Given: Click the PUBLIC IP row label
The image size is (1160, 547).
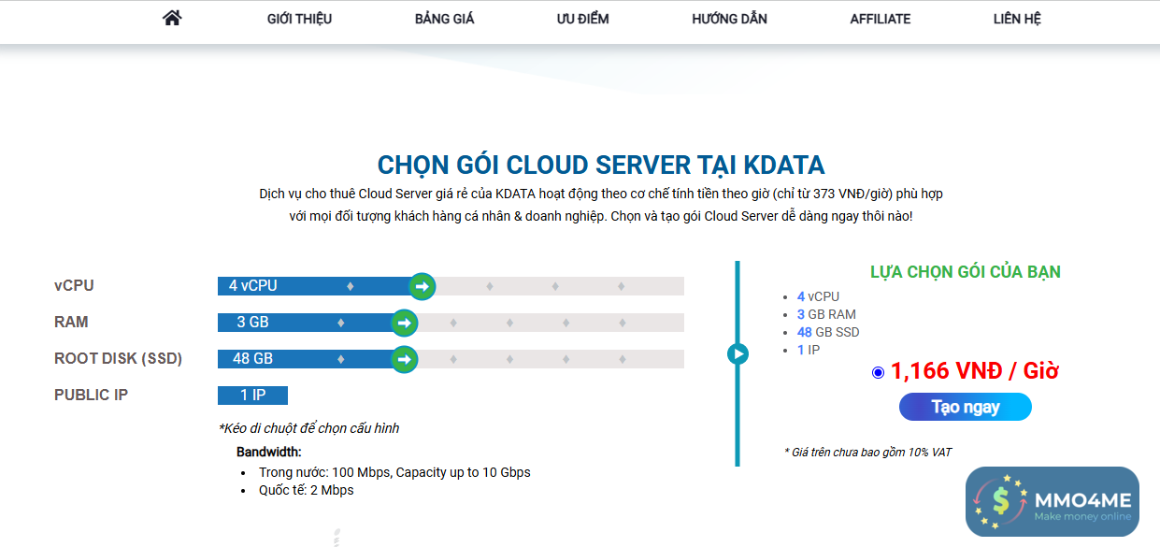Looking at the screenshot, I should 91,396.
